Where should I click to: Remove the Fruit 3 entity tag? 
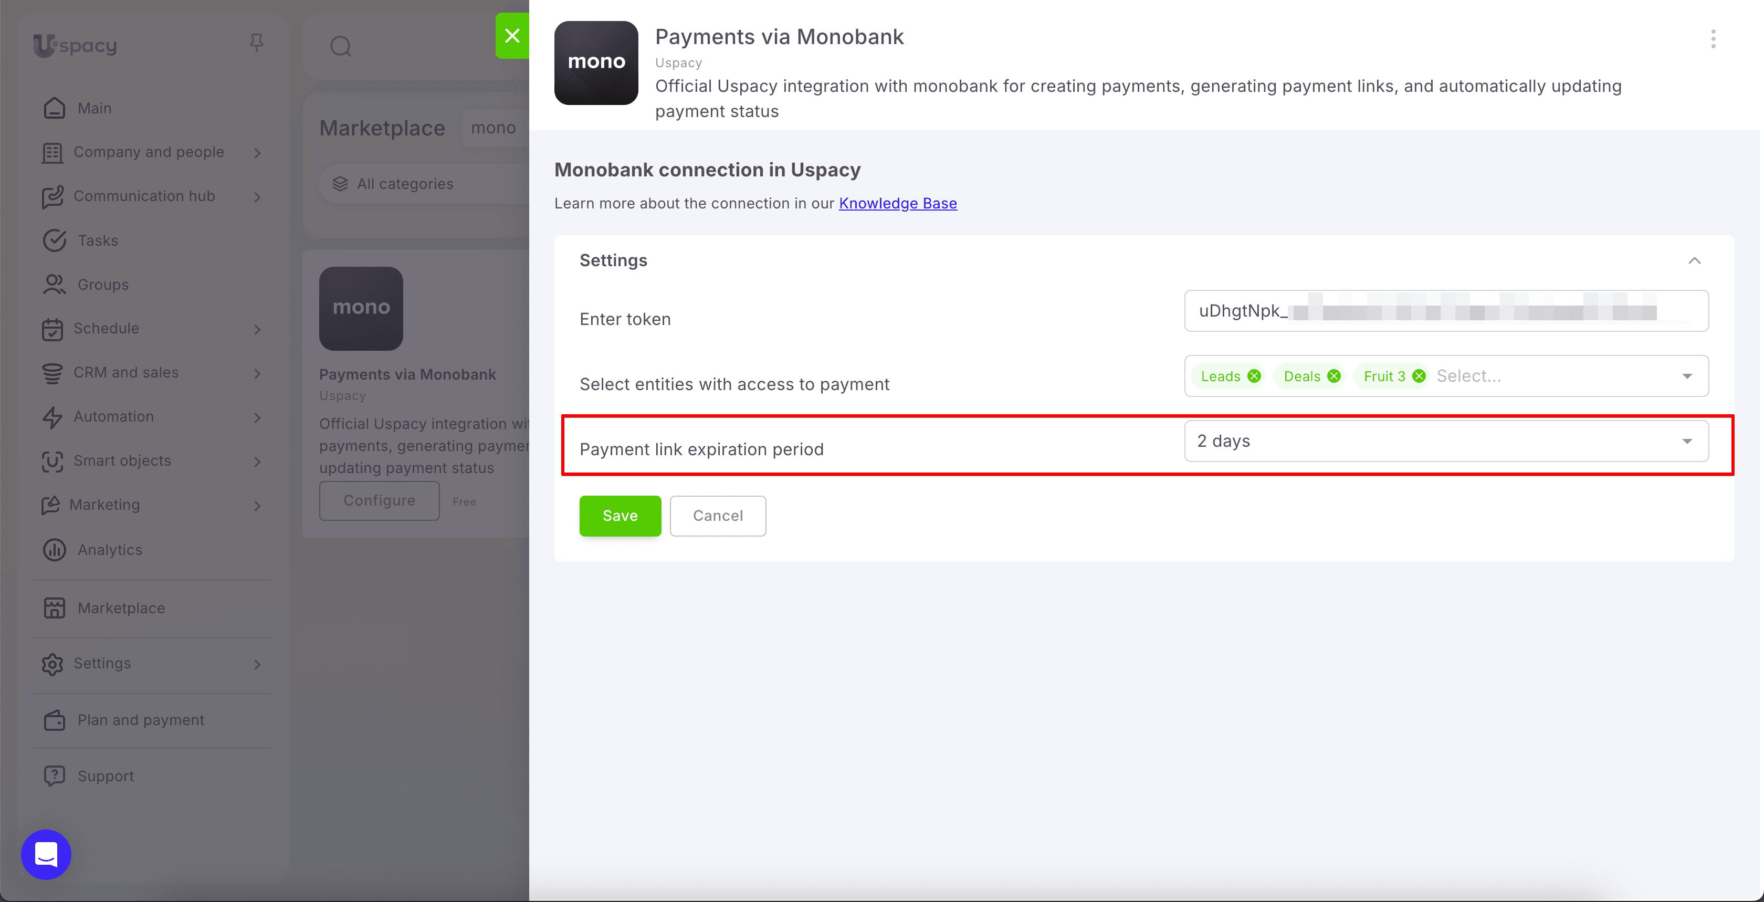(x=1419, y=376)
